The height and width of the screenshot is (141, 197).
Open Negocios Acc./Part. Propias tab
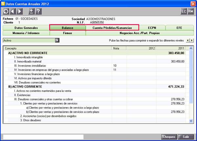point(140,33)
